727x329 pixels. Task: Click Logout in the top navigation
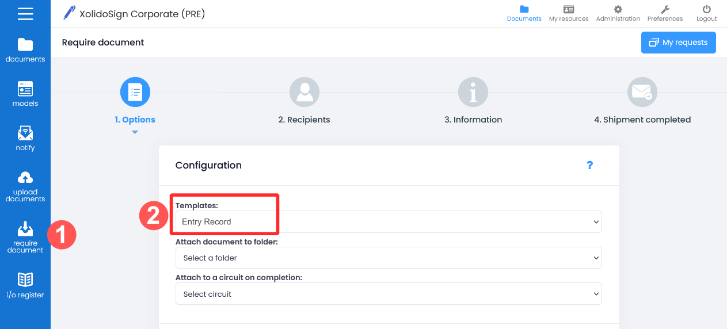coord(707,13)
